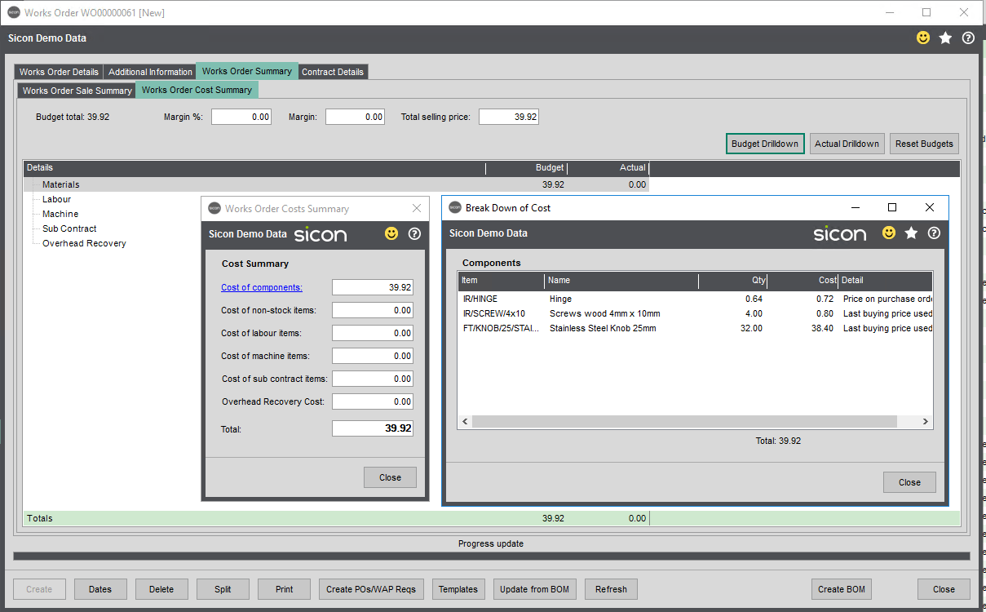Select the Contract Details tab
The height and width of the screenshot is (612, 986).
pyautogui.click(x=333, y=72)
